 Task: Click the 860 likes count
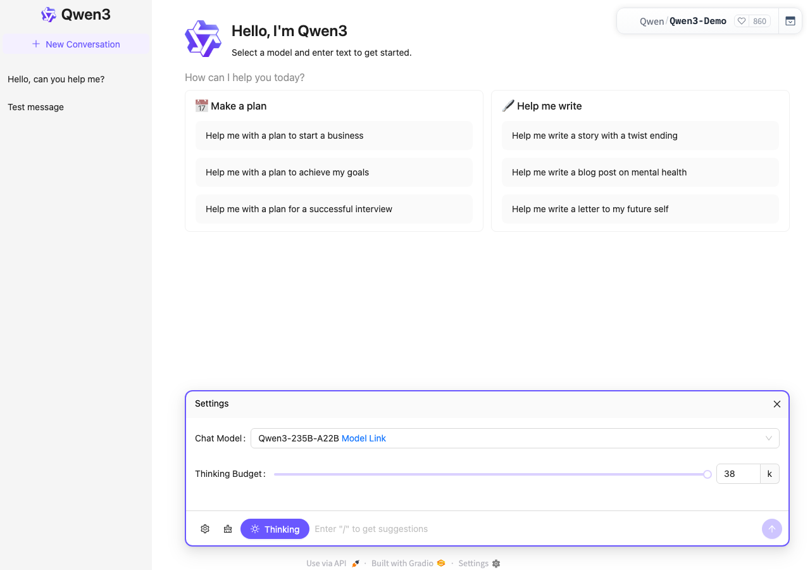(x=759, y=21)
